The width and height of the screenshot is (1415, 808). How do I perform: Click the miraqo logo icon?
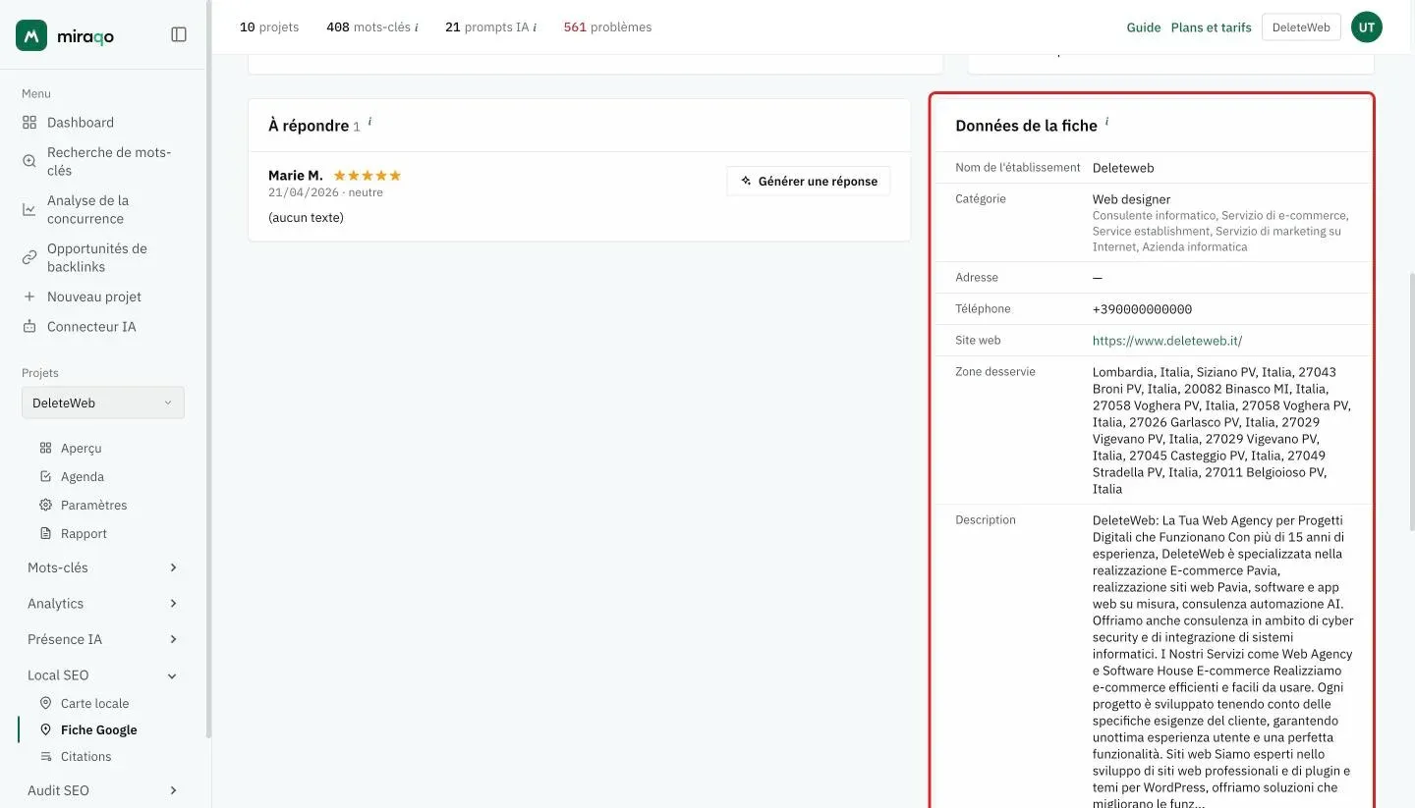(31, 35)
